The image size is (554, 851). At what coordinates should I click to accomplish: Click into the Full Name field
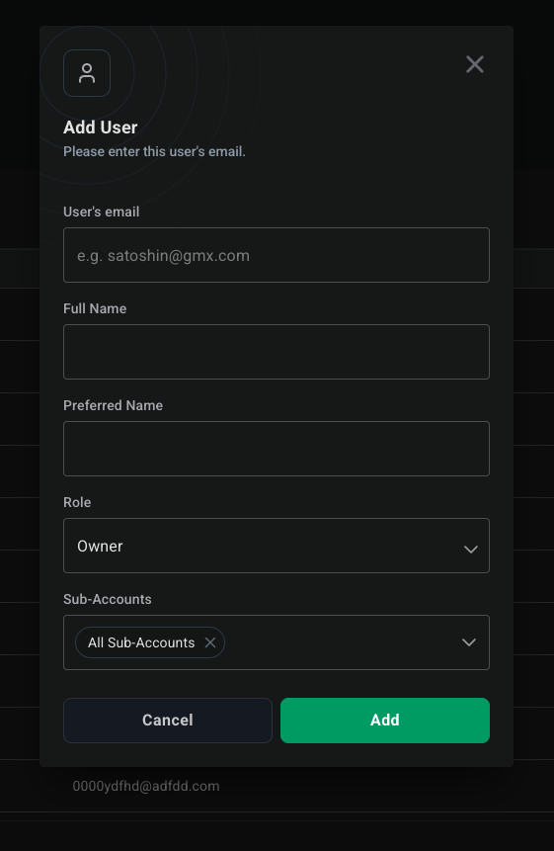pyautogui.click(x=277, y=352)
